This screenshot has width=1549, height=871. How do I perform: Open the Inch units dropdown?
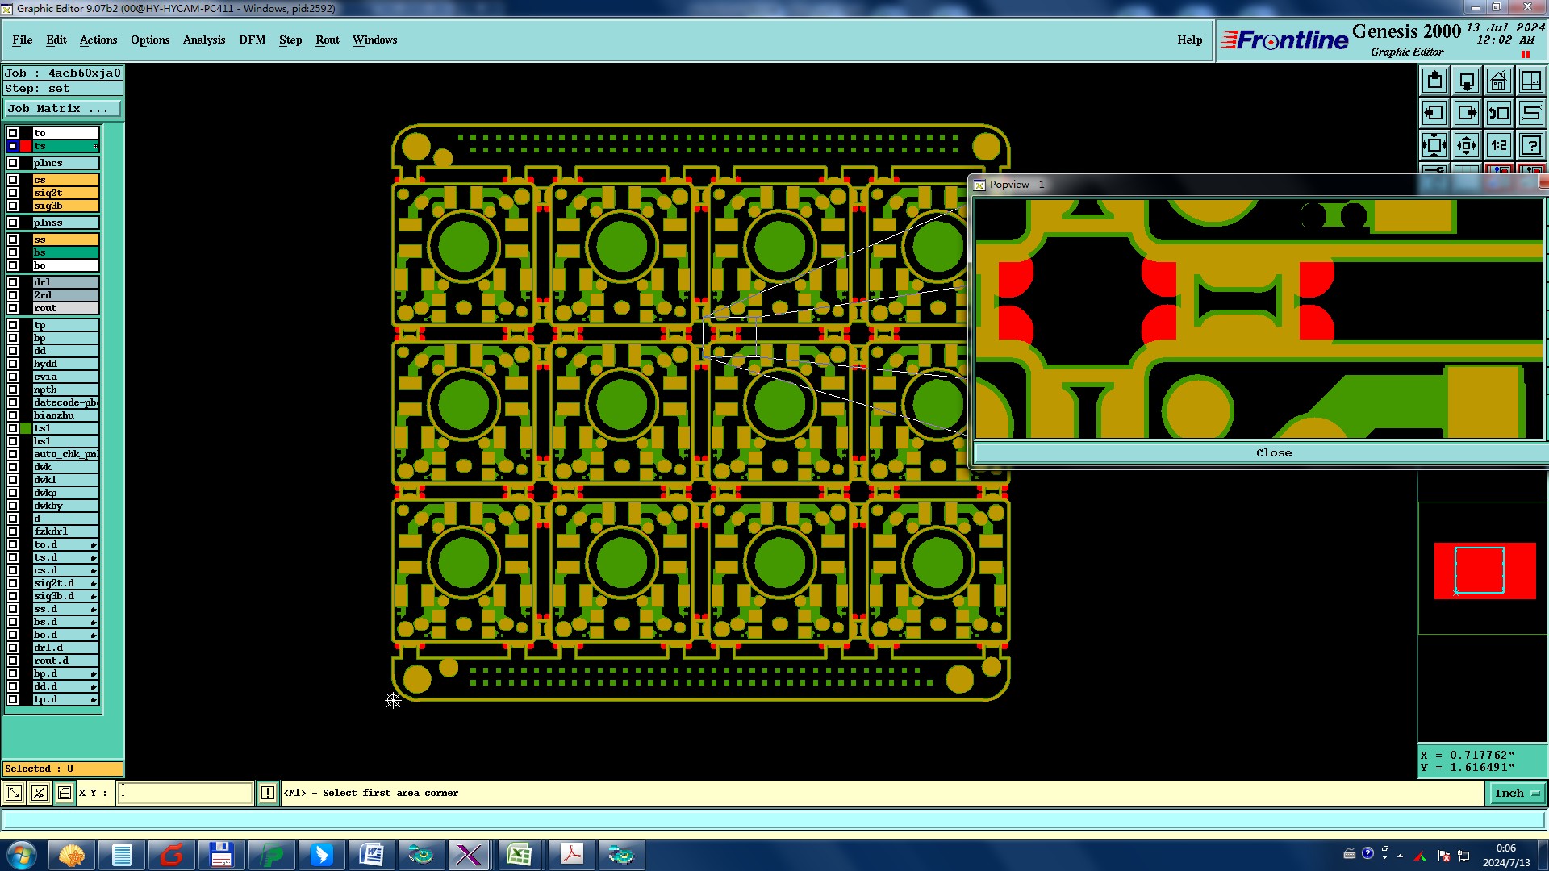(1517, 793)
